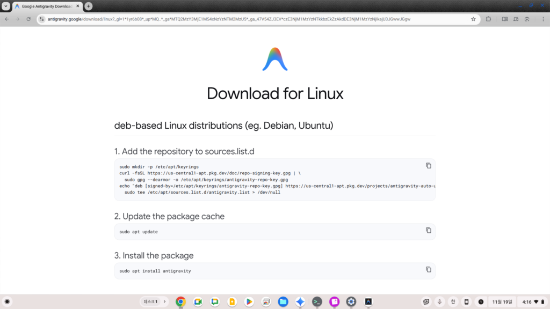Click the Antigravity logo at page top
Screen dimensions: 550x309
point(274,59)
